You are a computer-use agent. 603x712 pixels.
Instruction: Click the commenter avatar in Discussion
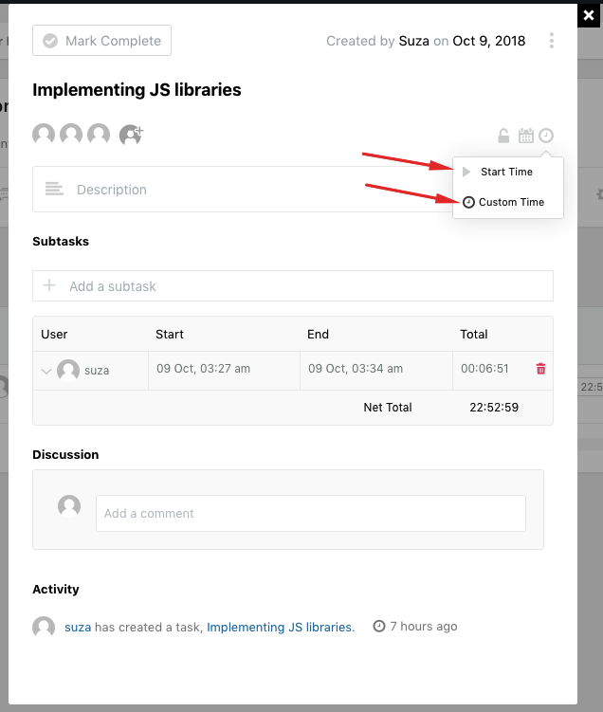pos(69,506)
